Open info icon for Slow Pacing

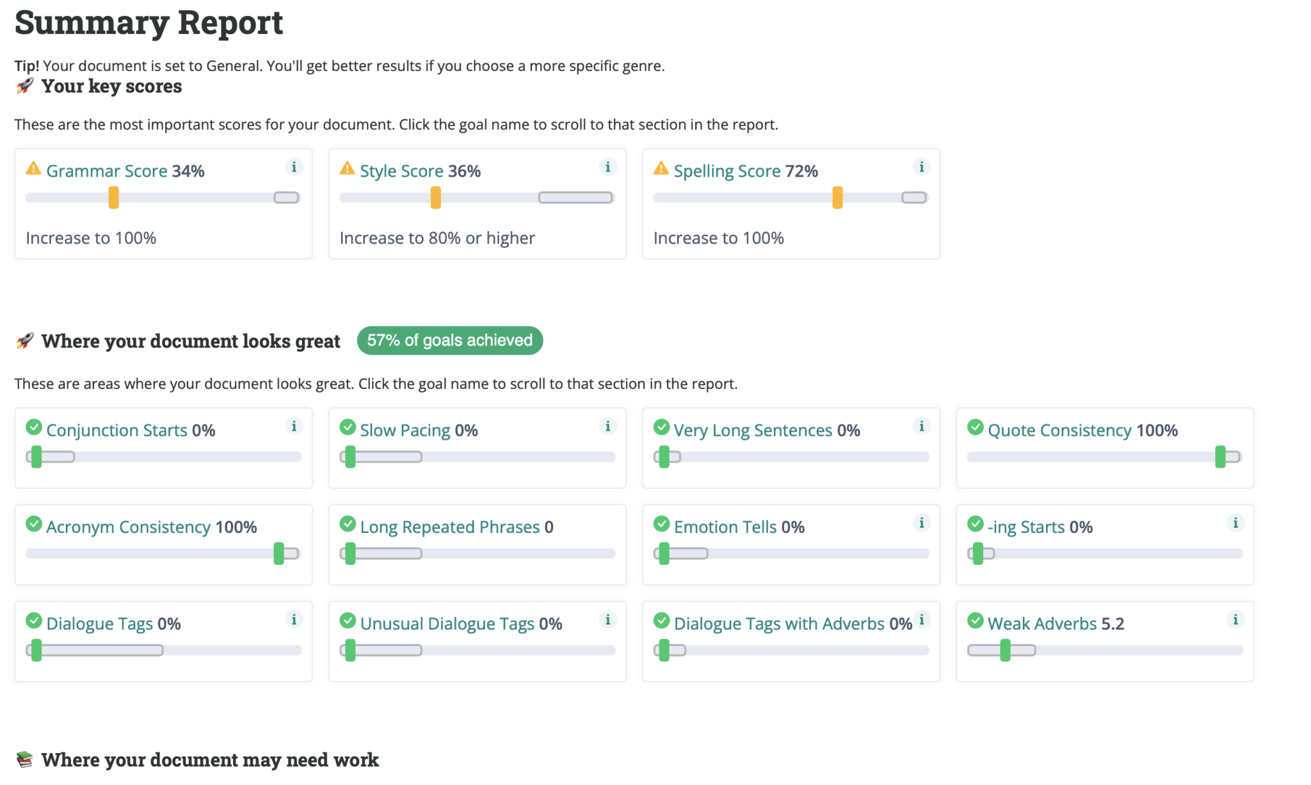(607, 426)
